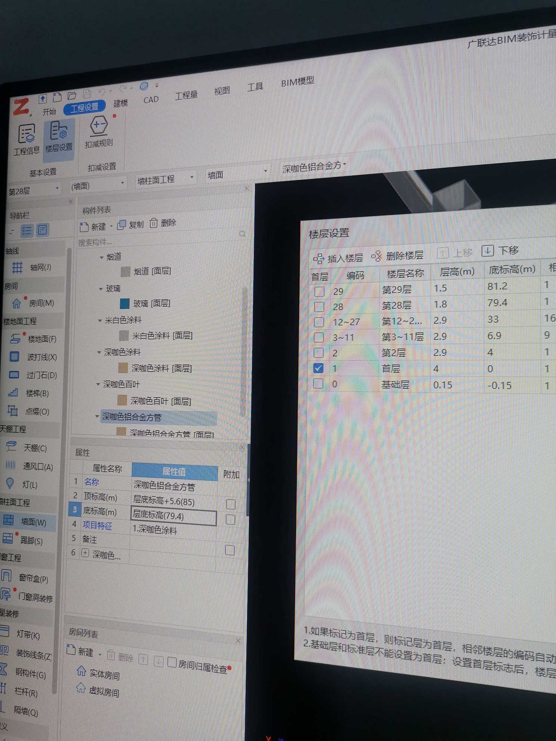The height and width of the screenshot is (741, 556).
Task: Check the 首层 box for floor 12~27
Action: 319,322
